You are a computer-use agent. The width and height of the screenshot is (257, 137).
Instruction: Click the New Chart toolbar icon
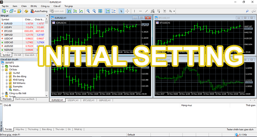(4, 11)
